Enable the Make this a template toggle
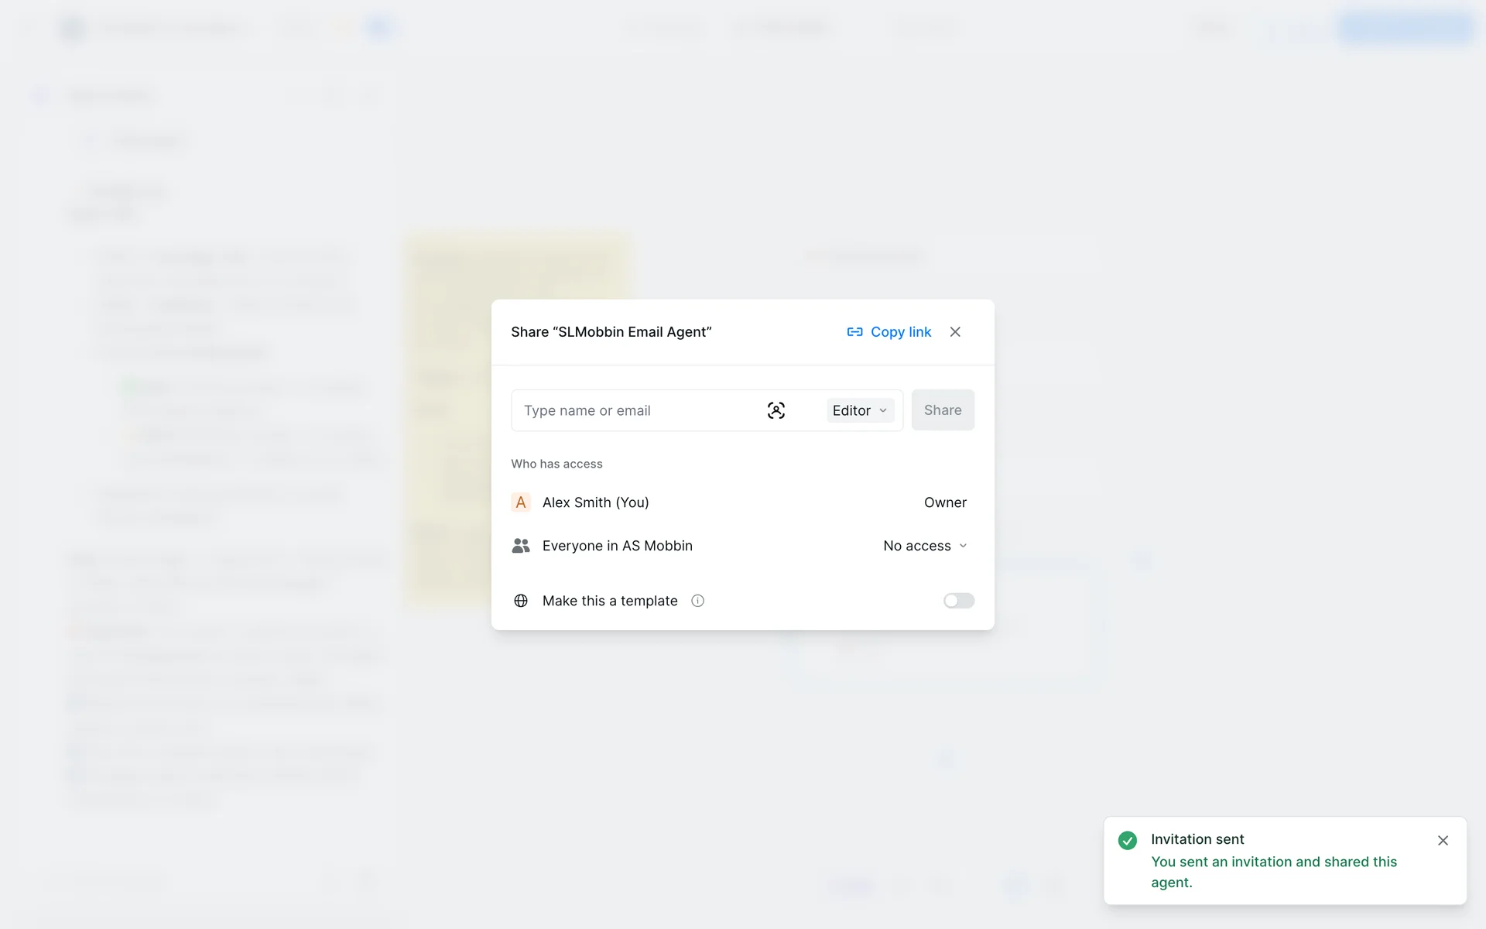The height and width of the screenshot is (929, 1486). point(958,601)
